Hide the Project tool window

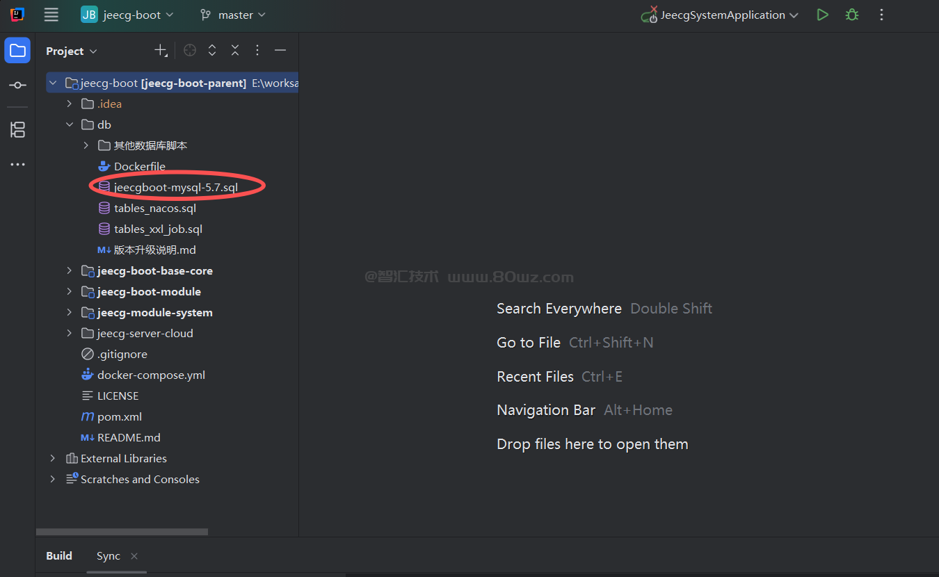click(280, 51)
